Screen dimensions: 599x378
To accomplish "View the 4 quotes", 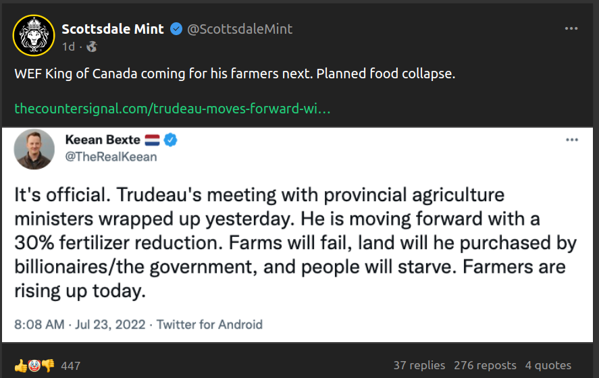I will point(548,365).
